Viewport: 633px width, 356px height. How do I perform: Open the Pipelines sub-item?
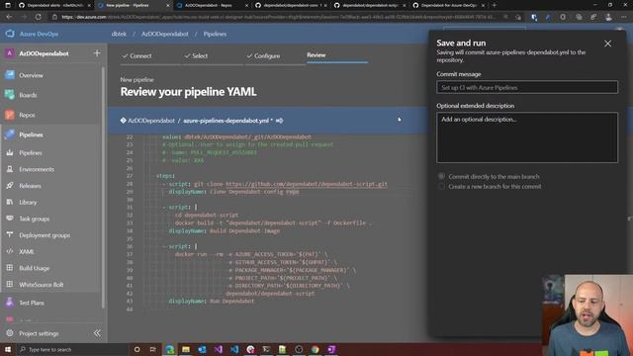(x=31, y=153)
